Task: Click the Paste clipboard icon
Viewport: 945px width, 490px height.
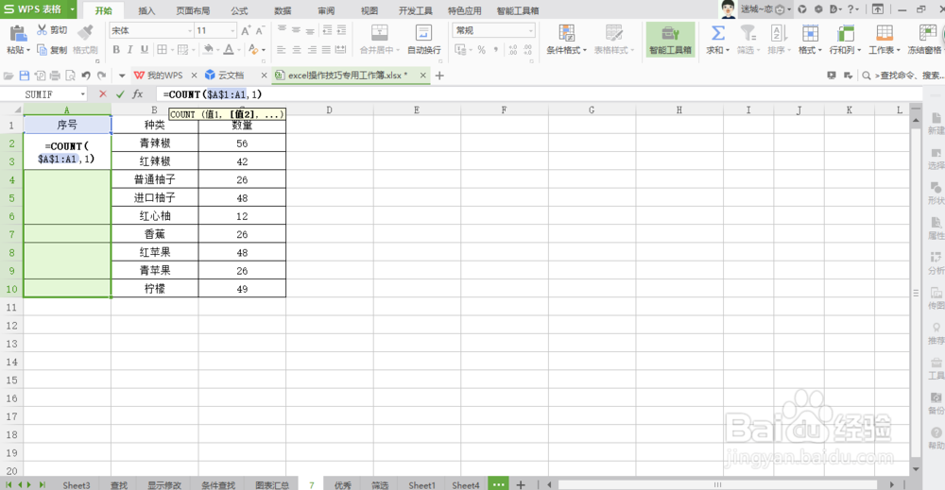Action: [18, 32]
